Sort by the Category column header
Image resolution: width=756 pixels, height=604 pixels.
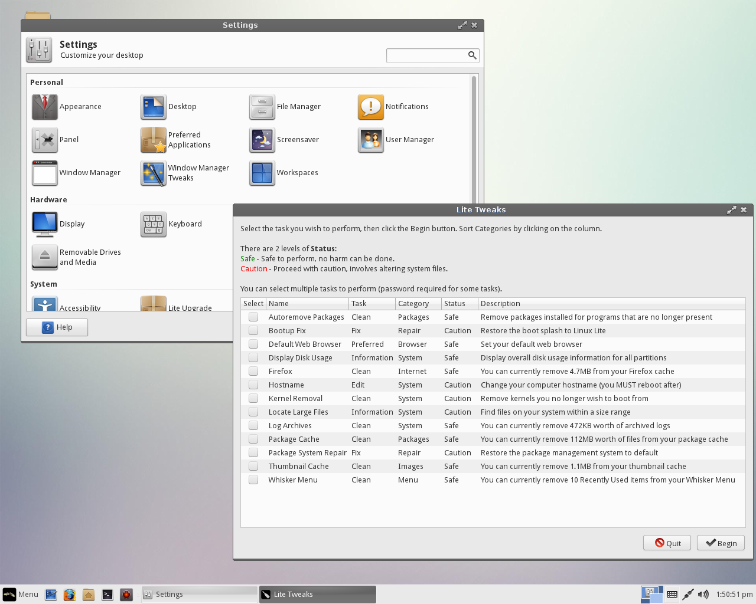point(418,303)
